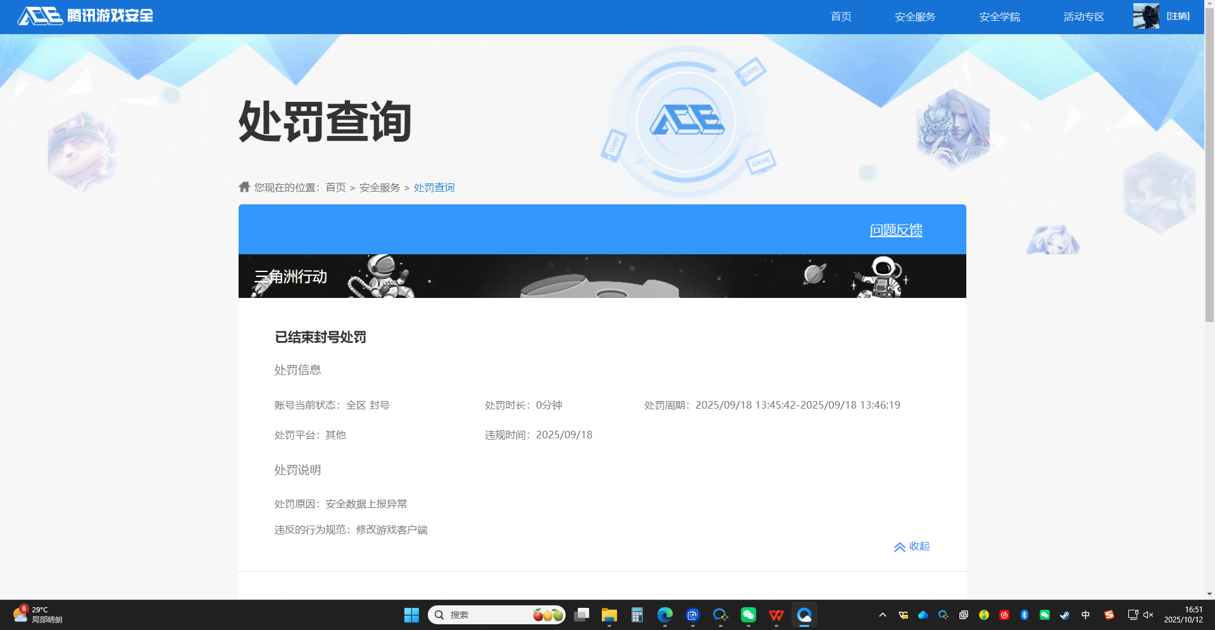The image size is (1215, 630).
Task: Expand hidden icons in the system tray
Action: (x=882, y=614)
